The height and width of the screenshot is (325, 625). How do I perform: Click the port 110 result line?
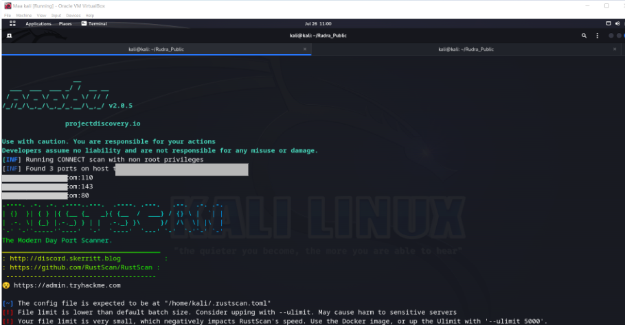click(x=47, y=178)
